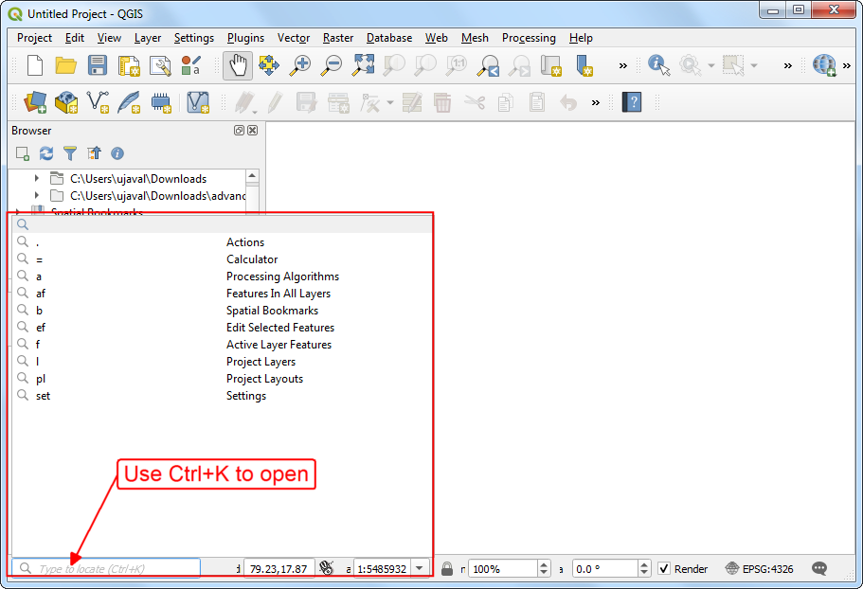Choose the Processing Algorithms locator filter
This screenshot has height=589, width=863.
point(222,277)
